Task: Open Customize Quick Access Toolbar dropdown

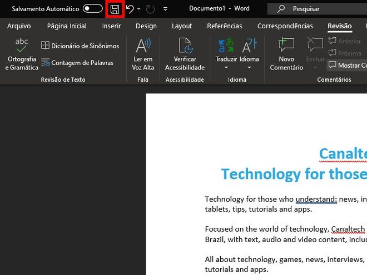Action: [x=165, y=9]
